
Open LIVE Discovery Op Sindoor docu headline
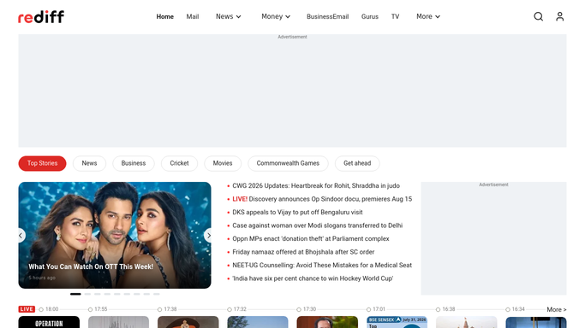[322, 199]
